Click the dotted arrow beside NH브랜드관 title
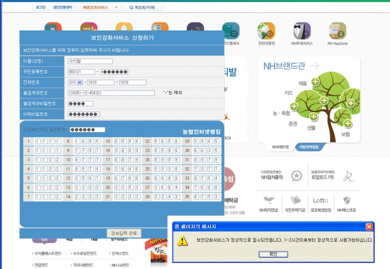 point(314,65)
